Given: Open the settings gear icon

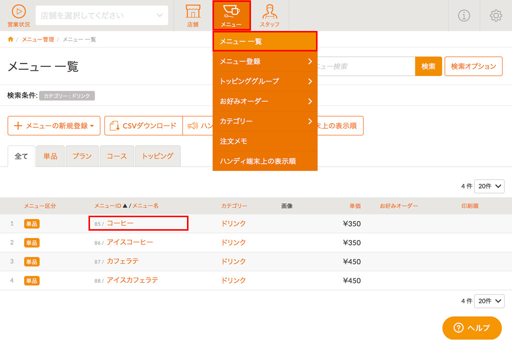Looking at the screenshot, I should coord(495,15).
